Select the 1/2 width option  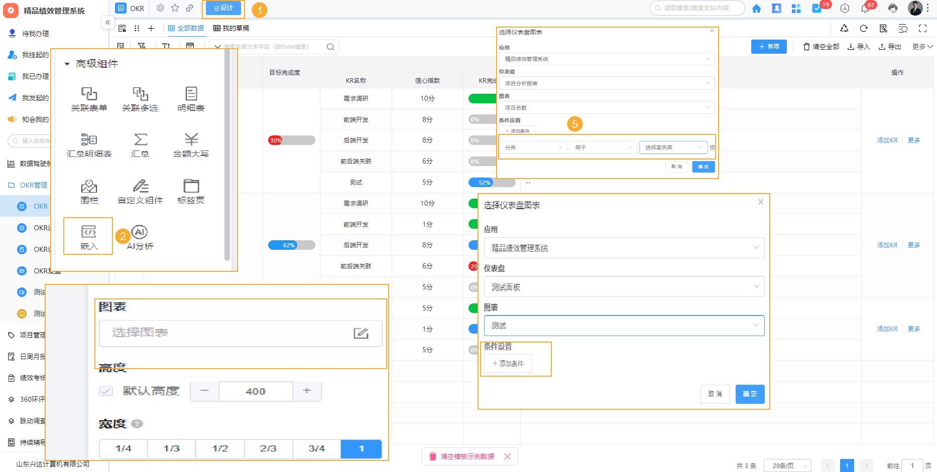220,448
